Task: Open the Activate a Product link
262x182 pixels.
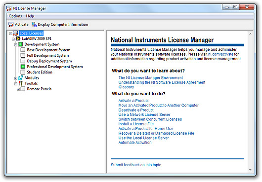Action: click(133, 101)
